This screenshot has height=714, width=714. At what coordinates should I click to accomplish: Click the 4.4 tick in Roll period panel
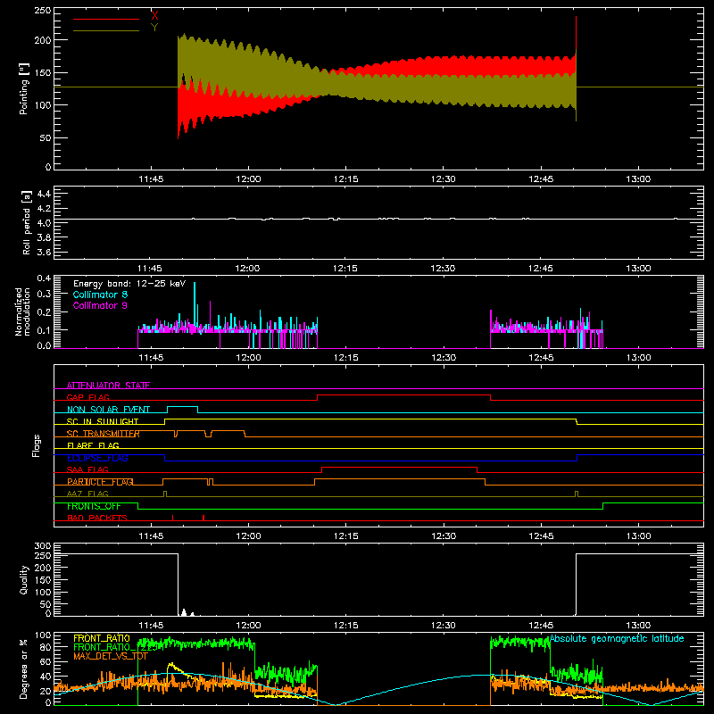click(43, 194)
